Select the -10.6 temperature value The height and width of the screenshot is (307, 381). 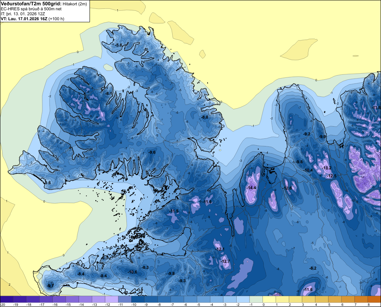coord(133,272)
